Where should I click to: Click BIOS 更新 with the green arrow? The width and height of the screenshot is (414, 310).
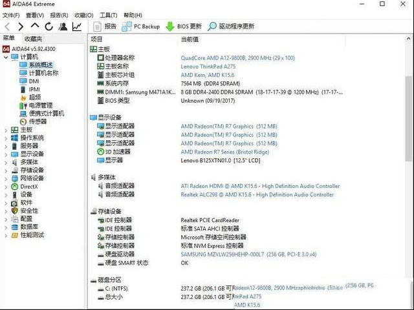point(184,26)
